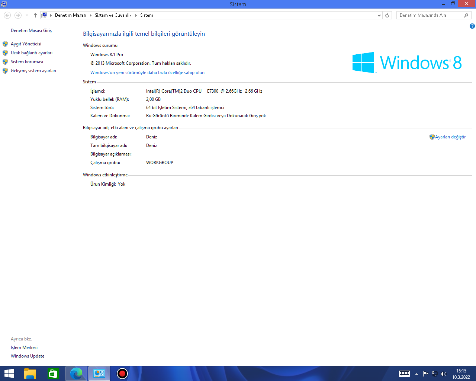Restore down the Sistem window
Screen dimensions: 476x381
tap(453, 4)
